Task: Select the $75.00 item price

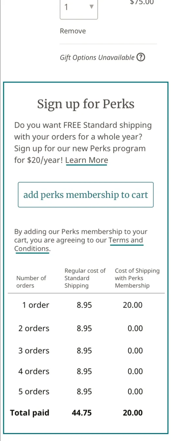Action: coord(142,2)
